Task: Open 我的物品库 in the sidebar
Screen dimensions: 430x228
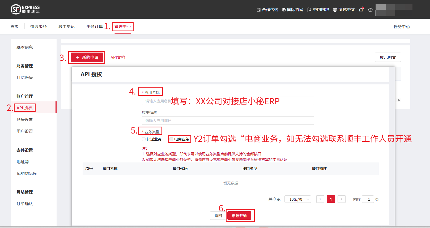Action: pyautogui.click(x=27, y=174)
